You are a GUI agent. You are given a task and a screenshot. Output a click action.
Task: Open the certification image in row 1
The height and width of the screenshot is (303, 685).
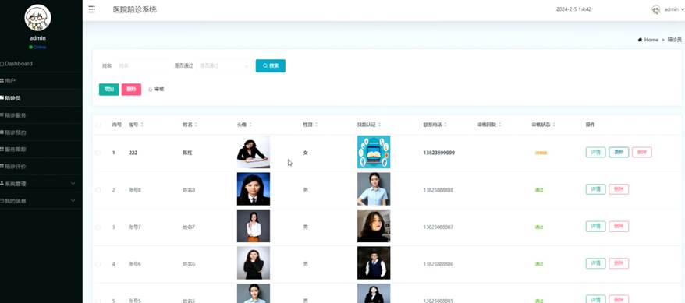coord(374,152)
